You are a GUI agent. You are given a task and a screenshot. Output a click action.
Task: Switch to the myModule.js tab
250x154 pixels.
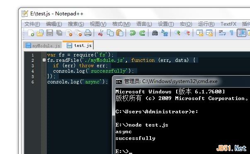(43, 46)
